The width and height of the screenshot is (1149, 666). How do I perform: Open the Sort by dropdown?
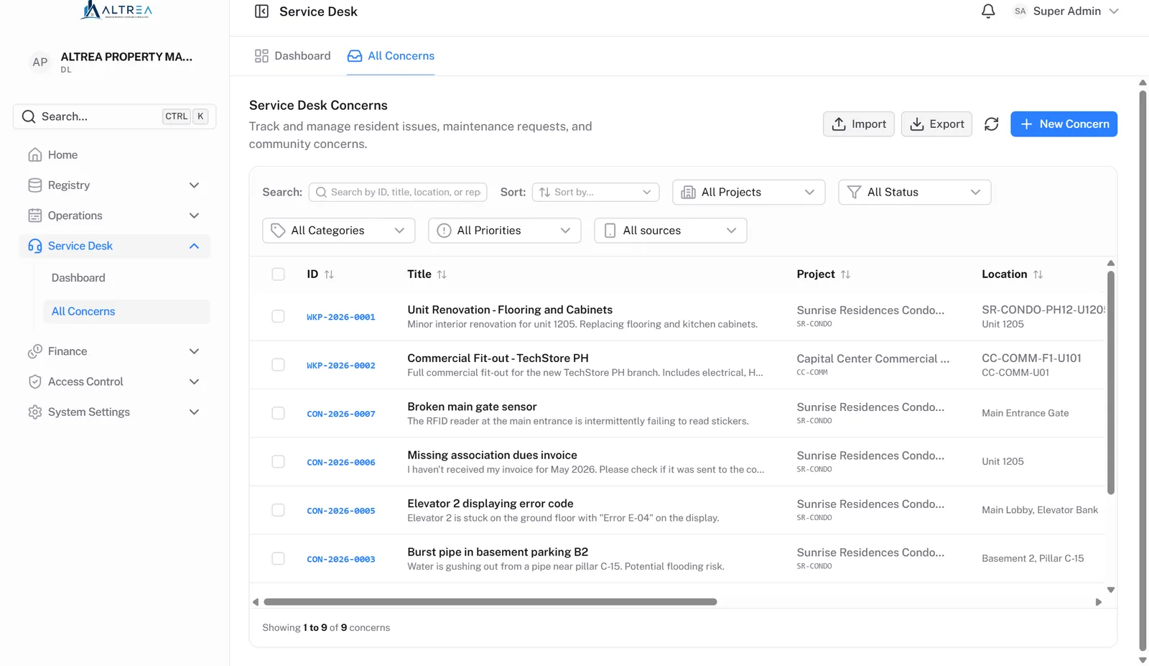pyautogui.click(x=595, y=192)
